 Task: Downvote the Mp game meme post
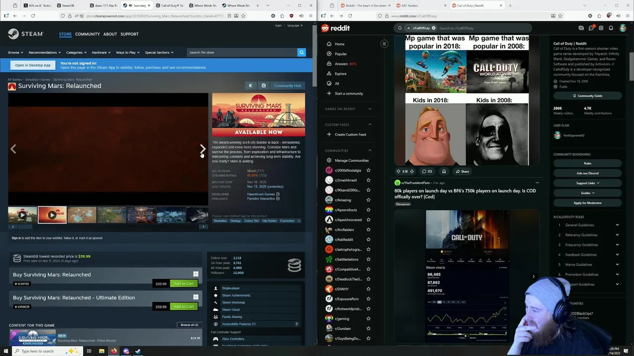[x=412, y=171]
